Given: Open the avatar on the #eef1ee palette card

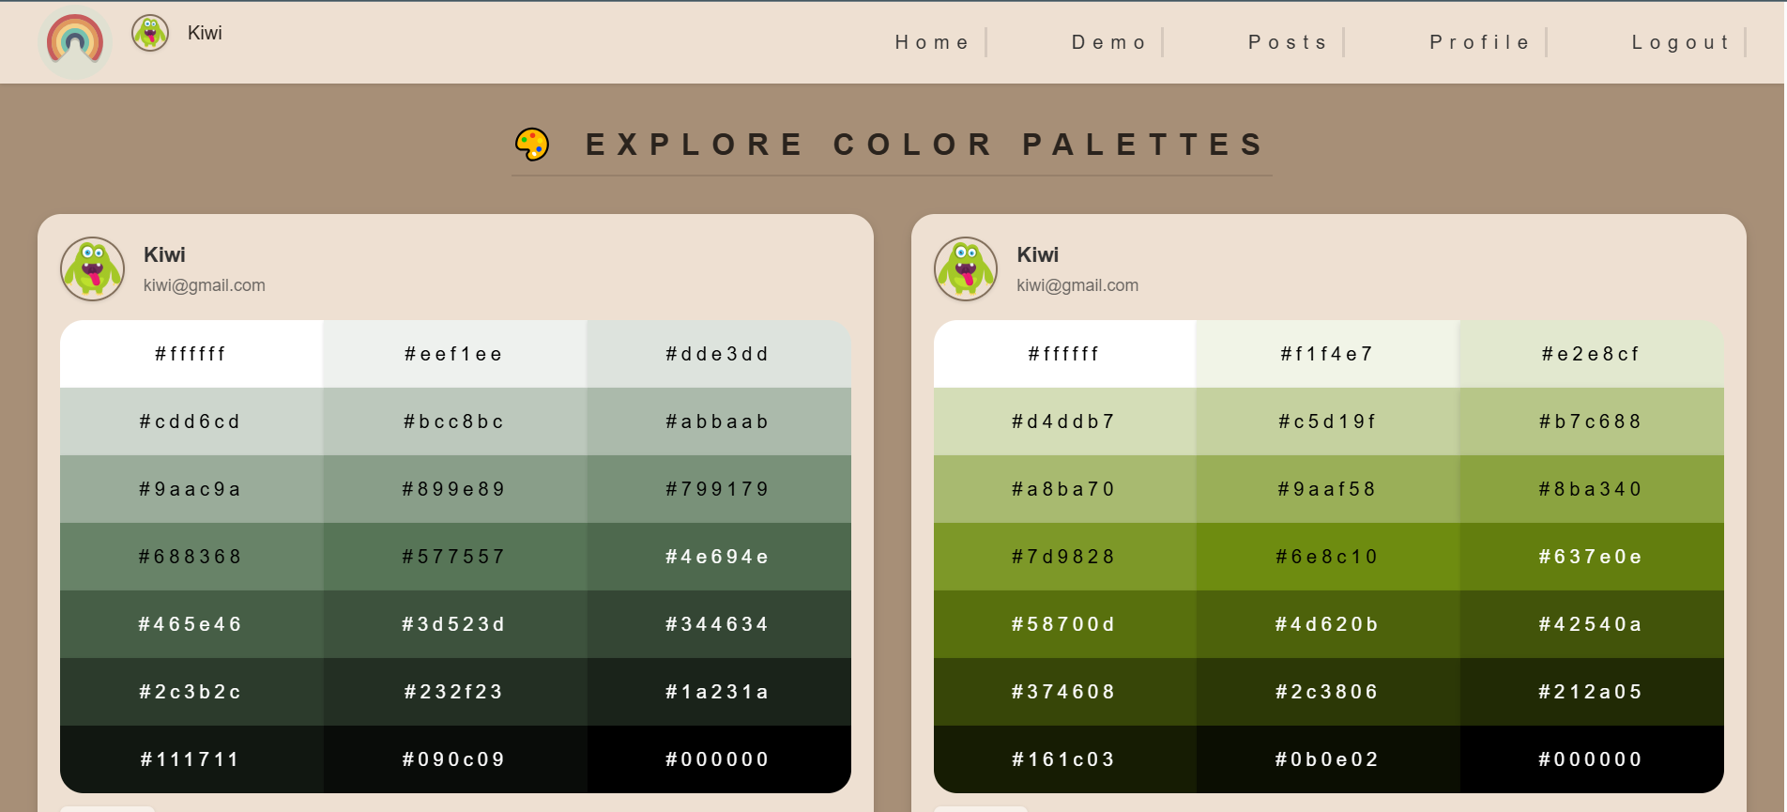Looking at the screenshot, I should [93, 269].
